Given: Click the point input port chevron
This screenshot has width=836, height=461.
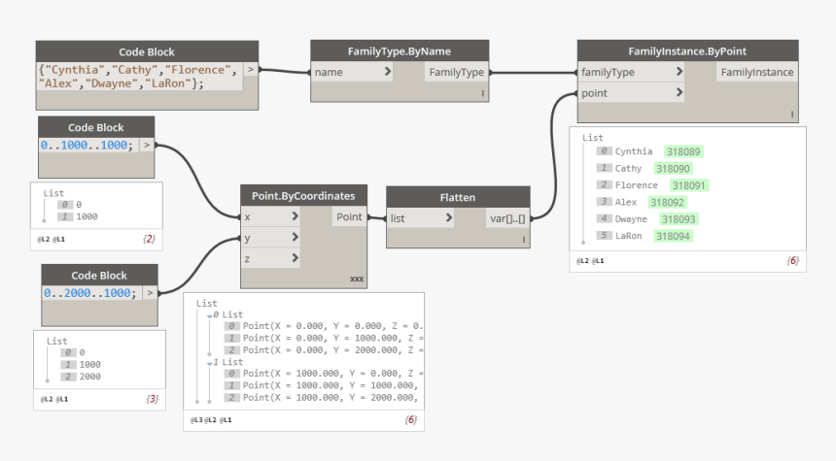Looking at the screenshot, I should click(x=679, y=92).
